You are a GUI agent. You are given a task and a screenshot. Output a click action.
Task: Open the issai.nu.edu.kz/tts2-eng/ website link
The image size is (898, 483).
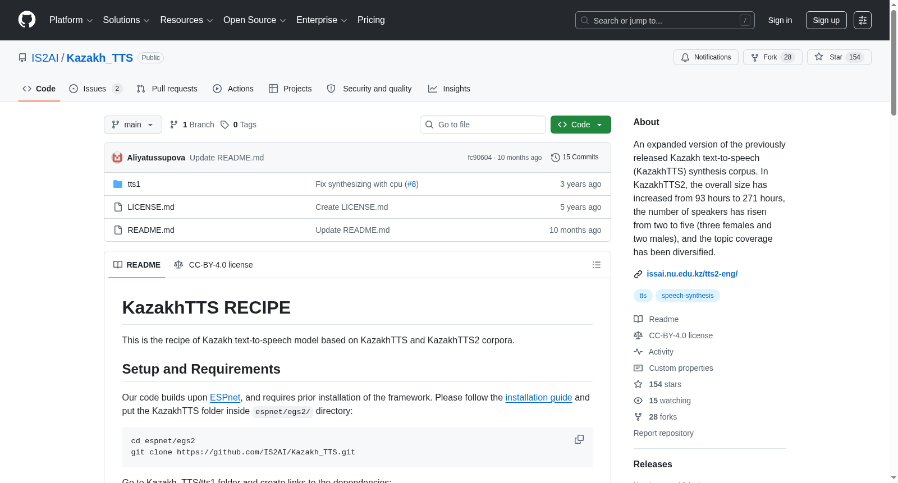(x=692, y=274)
